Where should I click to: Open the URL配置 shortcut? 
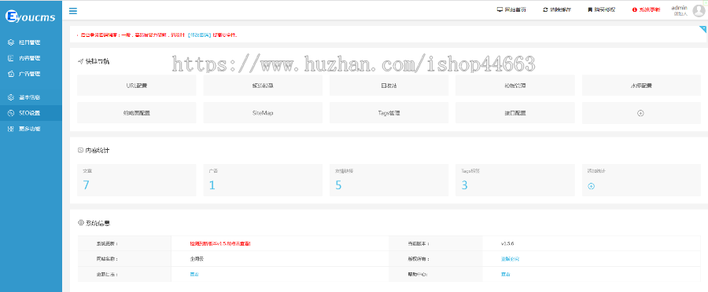click(136, 85)
